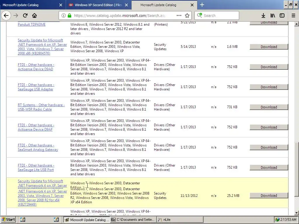Download SeaGauge USB Adapter driver
Screen dimensions: 299x224
[269, 87]
